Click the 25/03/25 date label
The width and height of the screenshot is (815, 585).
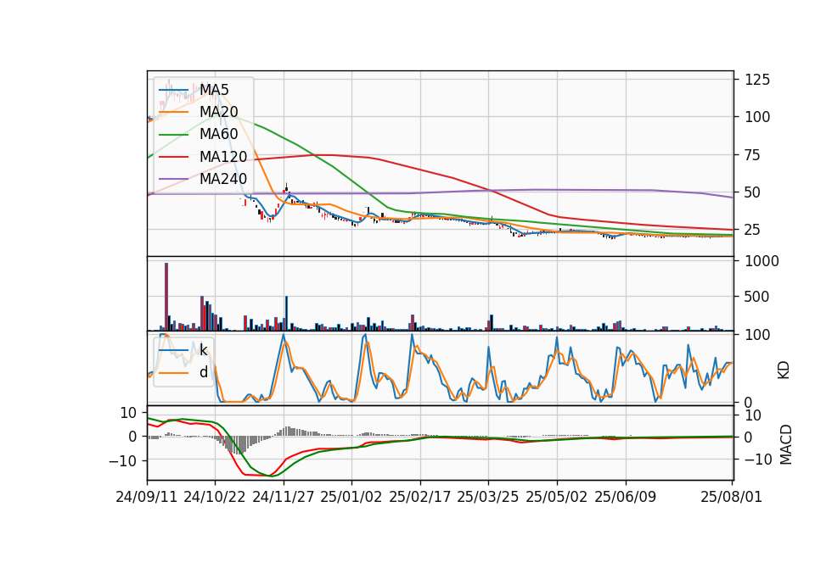click(x=488, y=497)
